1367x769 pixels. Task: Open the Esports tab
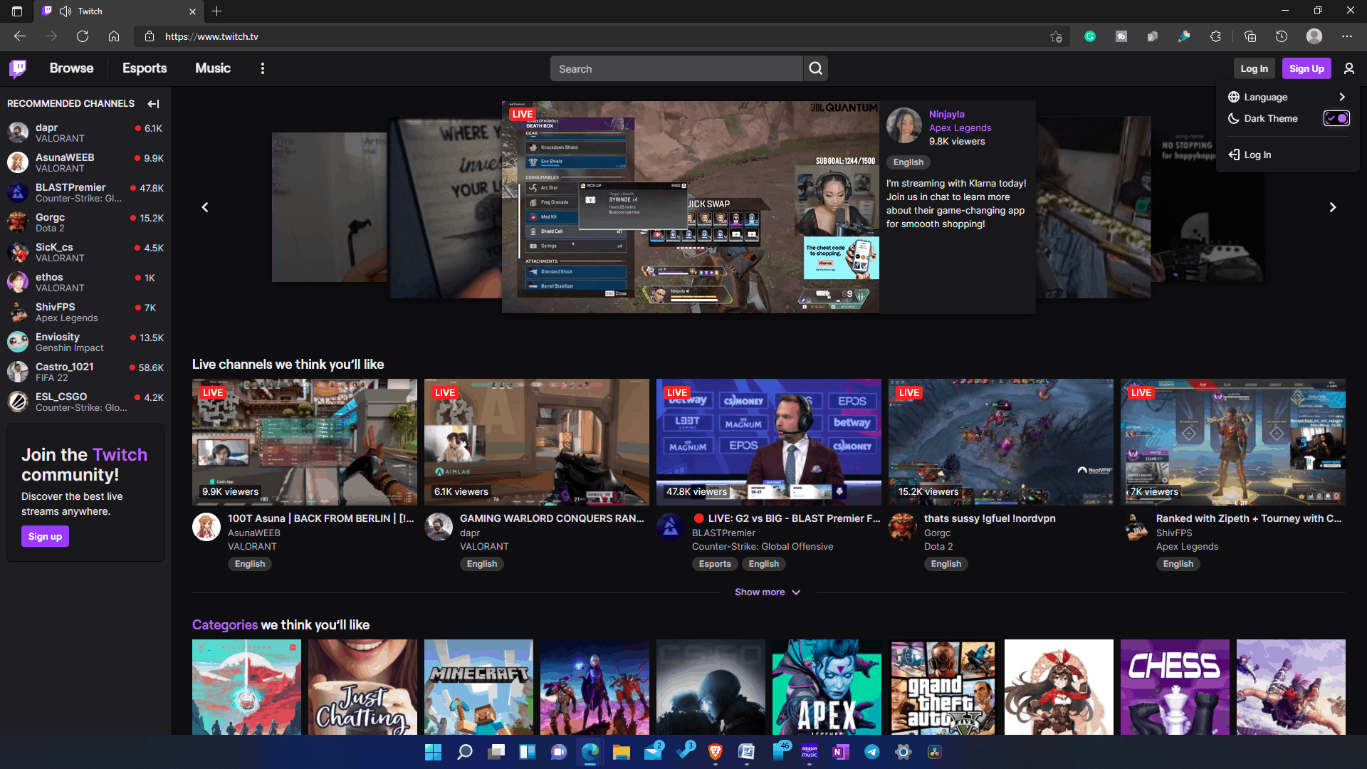tap(145, 68)
